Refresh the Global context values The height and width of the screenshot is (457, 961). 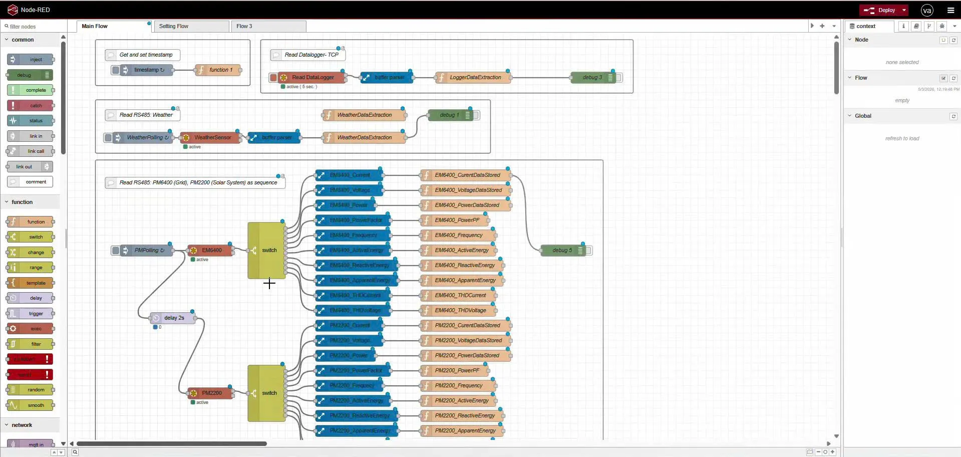coord(953,116)
